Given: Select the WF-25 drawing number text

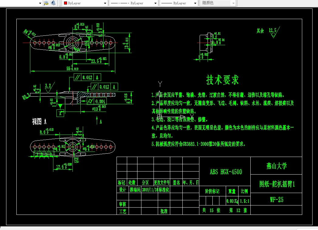Looking at the screenshot, I should point(277,200).
